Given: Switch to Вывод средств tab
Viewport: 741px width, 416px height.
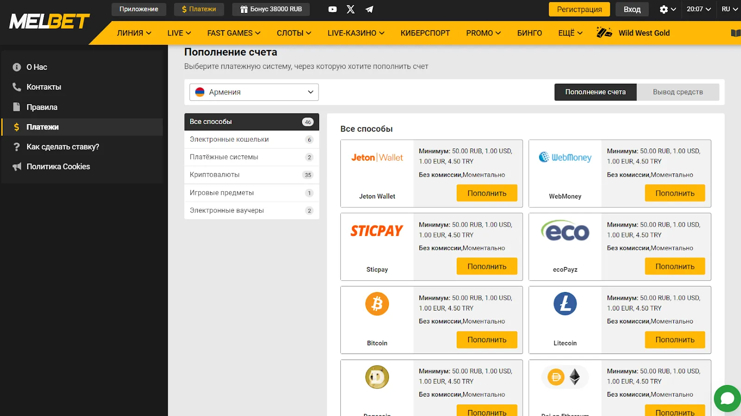Looking at the screenshot, I should (x=678, y=92).
